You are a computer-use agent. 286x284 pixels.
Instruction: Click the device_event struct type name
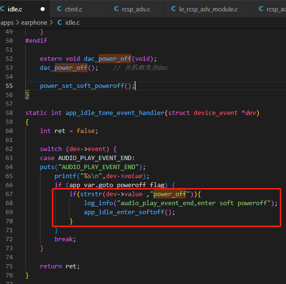(x=216, y=113)
